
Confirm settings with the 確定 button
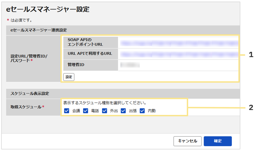pyautogui.click(x=218, y=141)
